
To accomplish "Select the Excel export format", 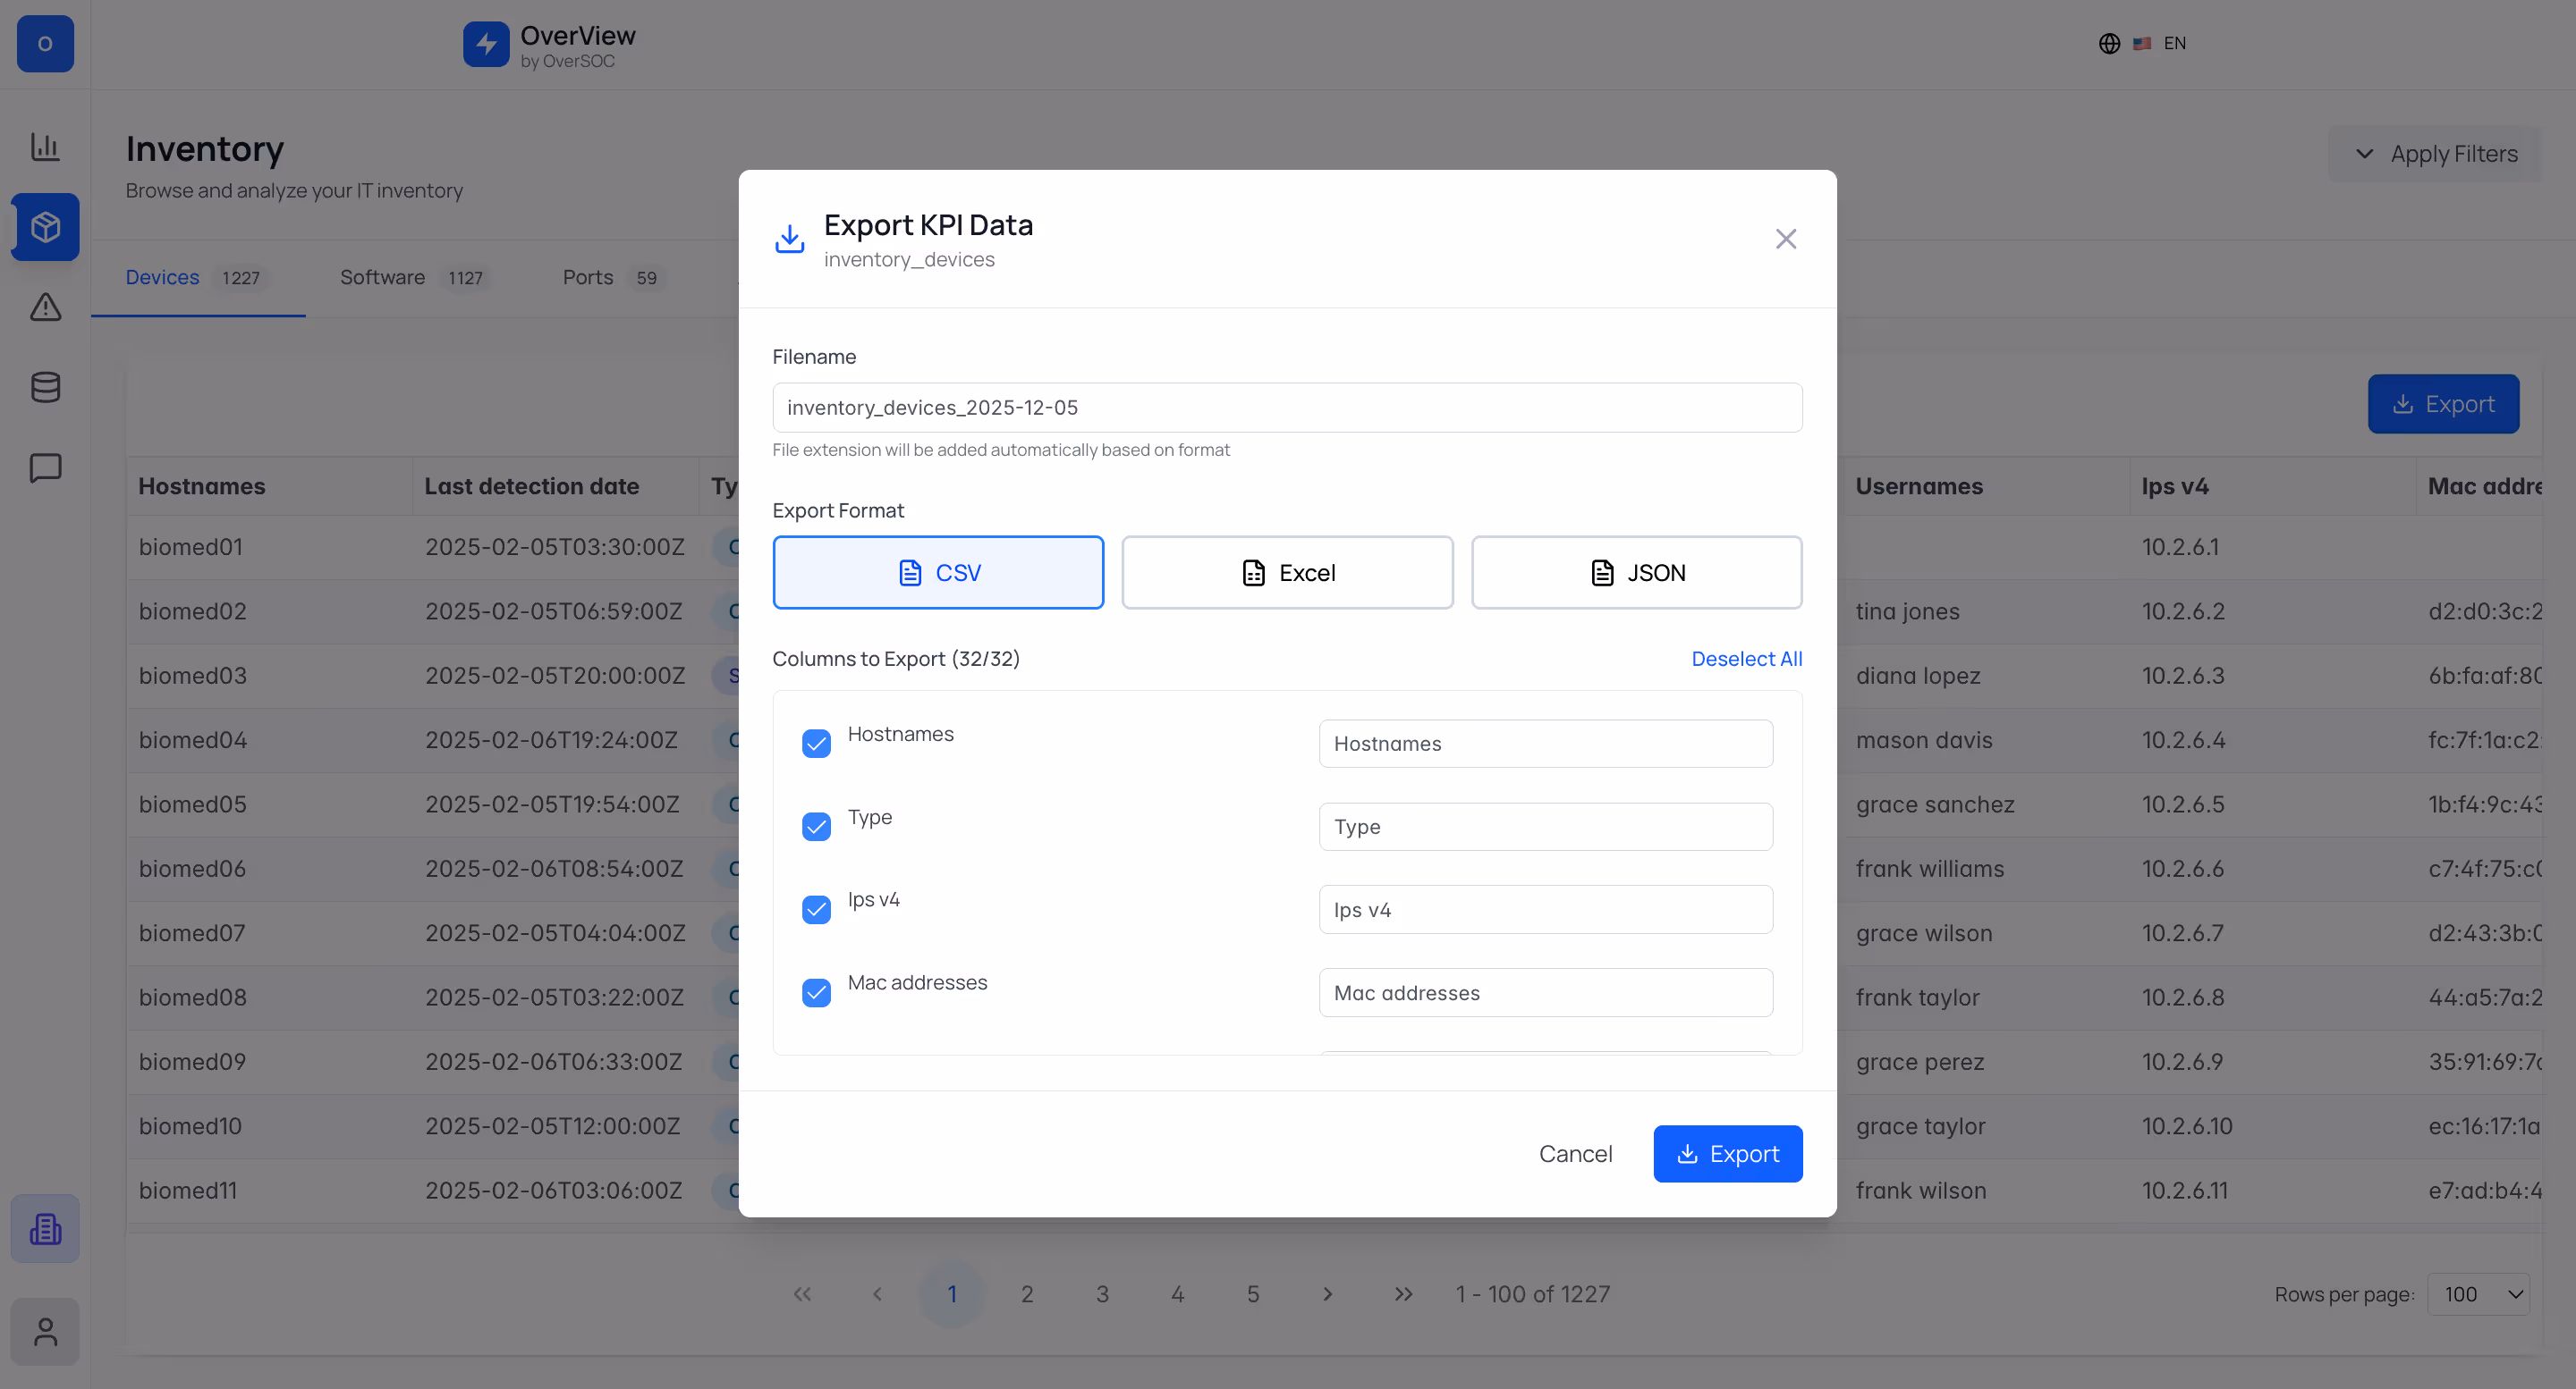I will 1287,573.
